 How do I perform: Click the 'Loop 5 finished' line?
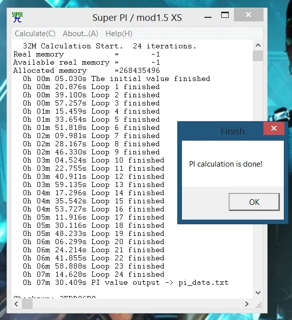click(x=91, y=120)
